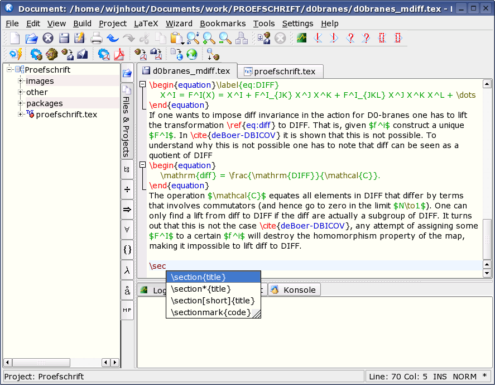This screenshot has width=495, height=385.
Task: Compile with the LaTeX gear icon
Action: point(36,54)
